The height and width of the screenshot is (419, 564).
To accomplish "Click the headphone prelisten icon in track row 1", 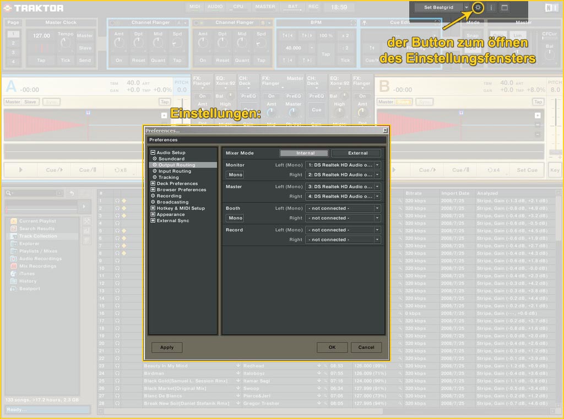I will tap(117, 201).
